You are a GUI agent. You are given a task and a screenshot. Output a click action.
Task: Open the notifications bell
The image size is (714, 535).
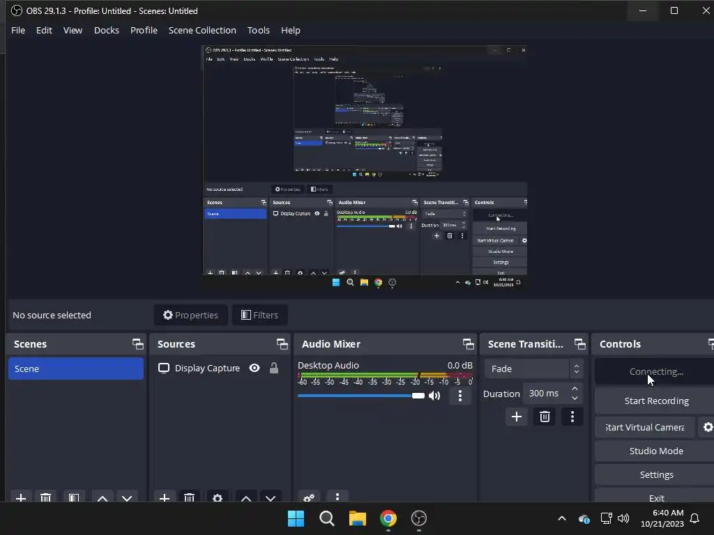(694, 518)
